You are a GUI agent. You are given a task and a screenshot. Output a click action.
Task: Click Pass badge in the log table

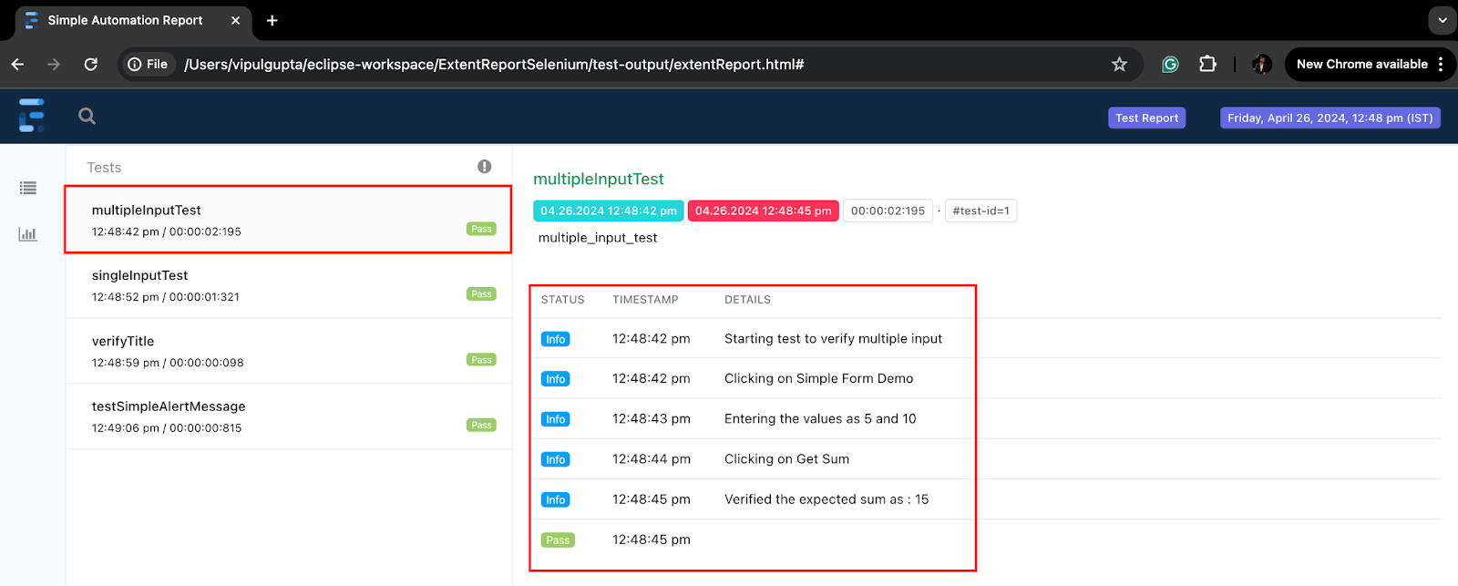558,540
